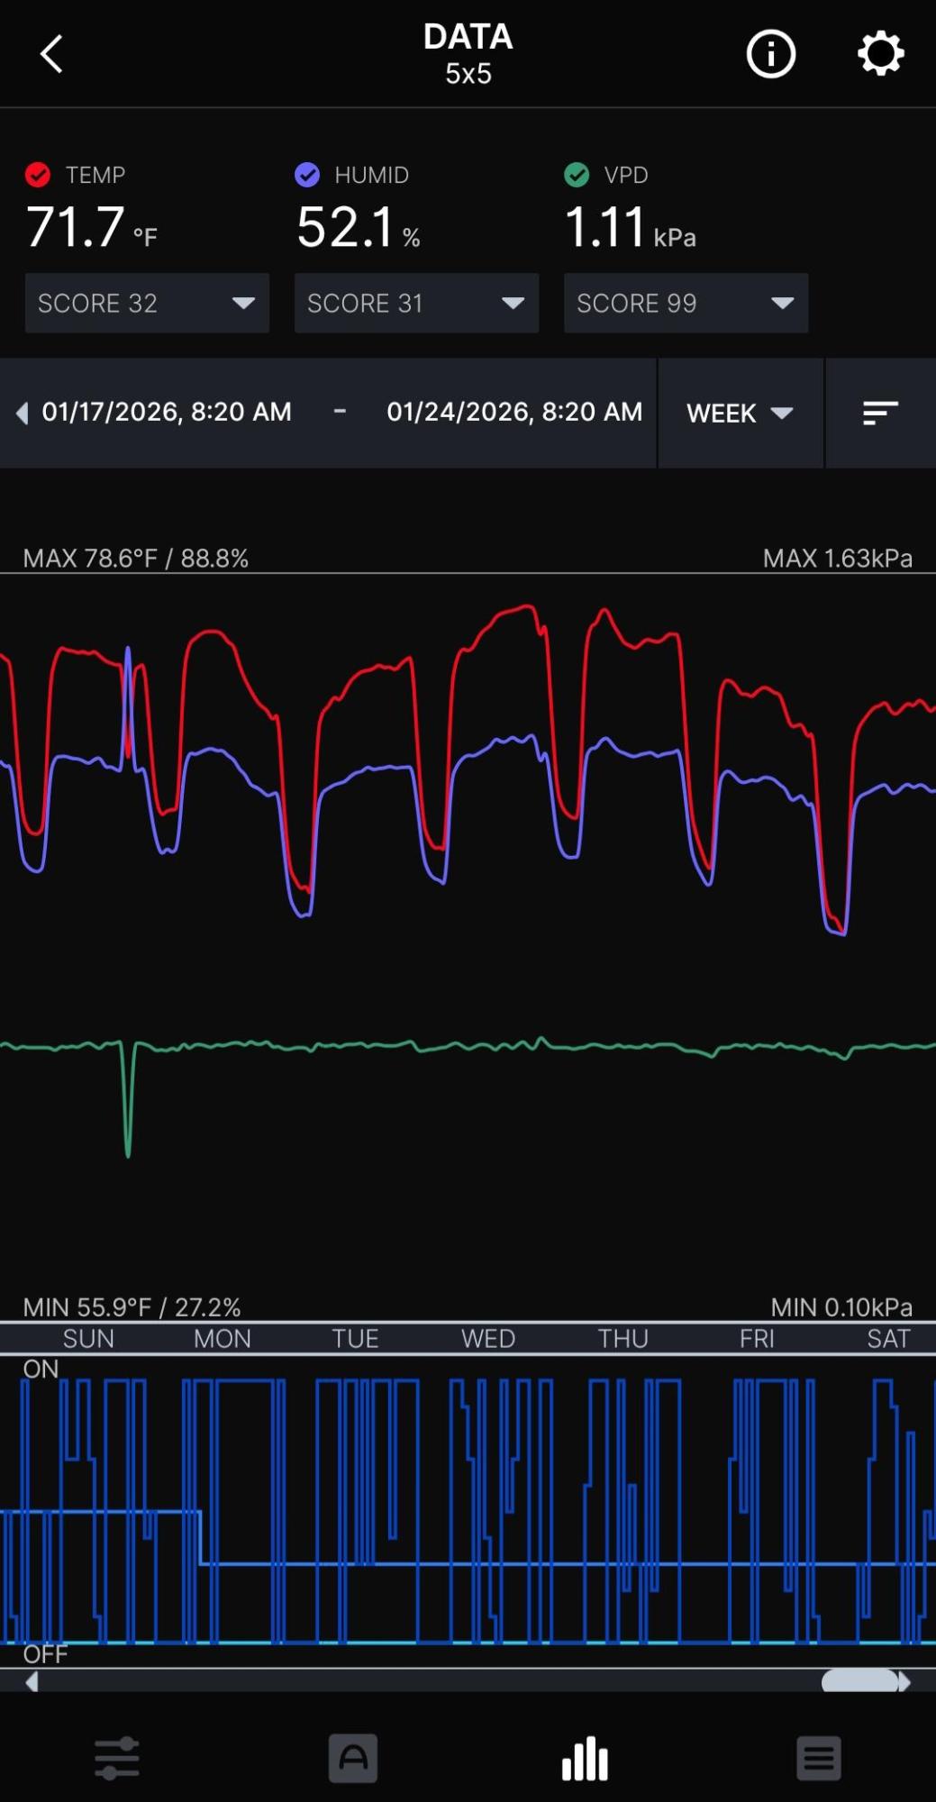Expand the SCORE 31 humidity dropdown
Screen dimensions: 936x1802
point(416,304)
